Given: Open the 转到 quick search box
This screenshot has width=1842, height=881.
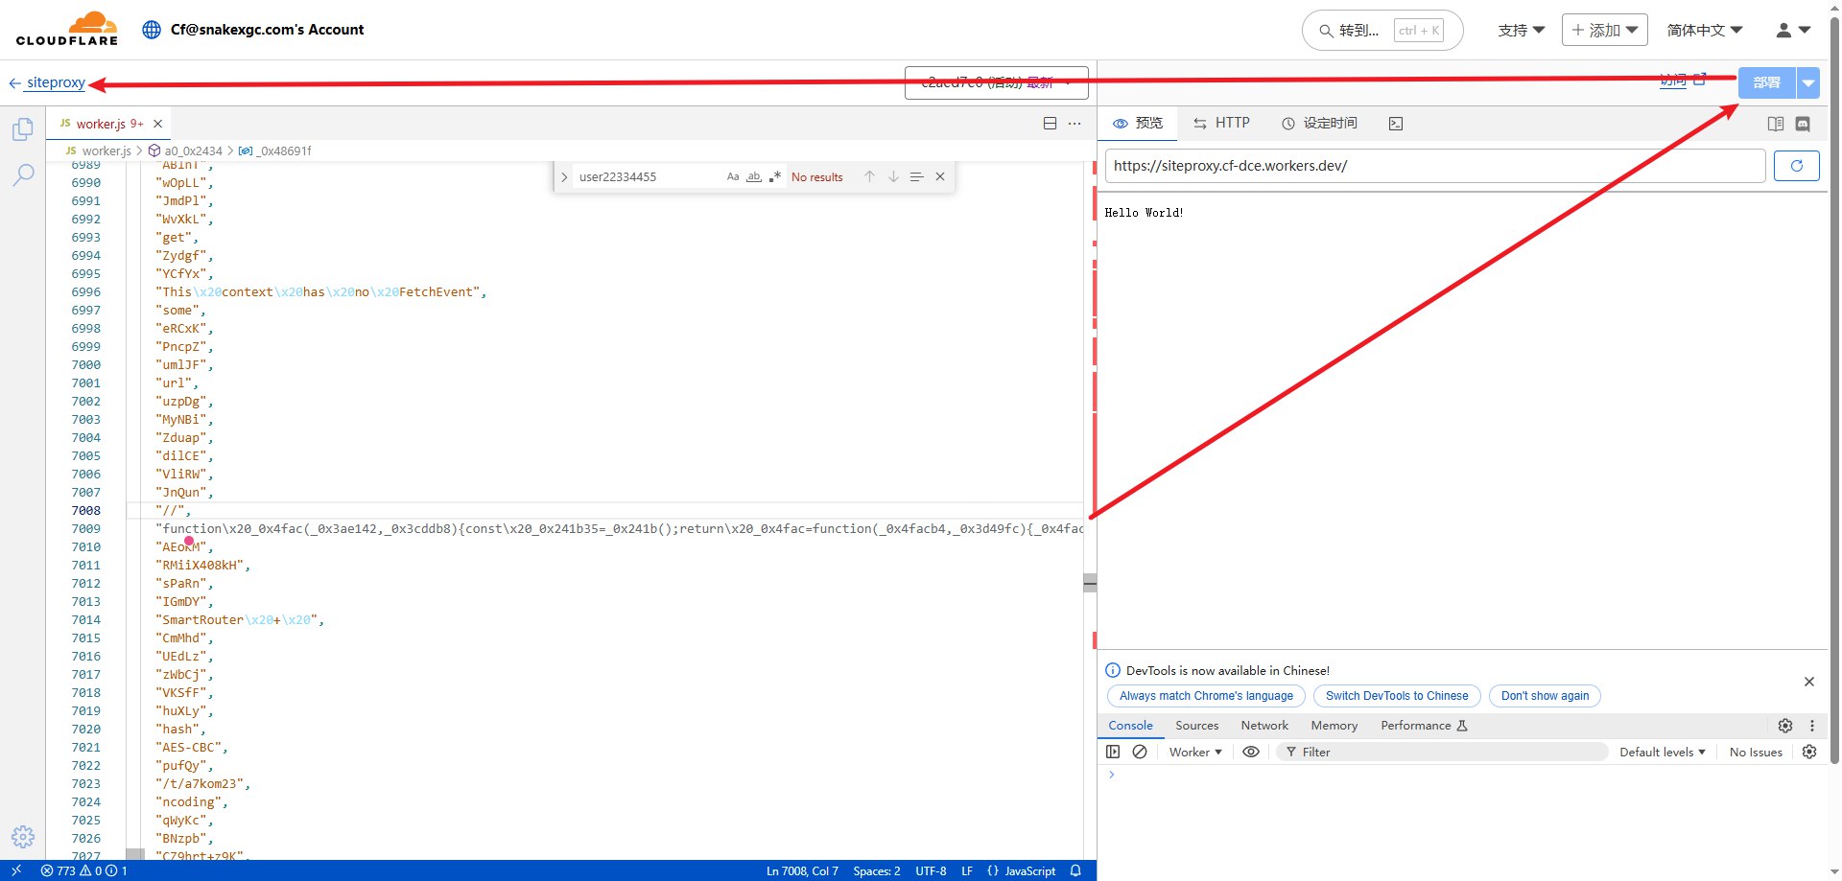Looking at the screenshot, I should [1381, 31].
